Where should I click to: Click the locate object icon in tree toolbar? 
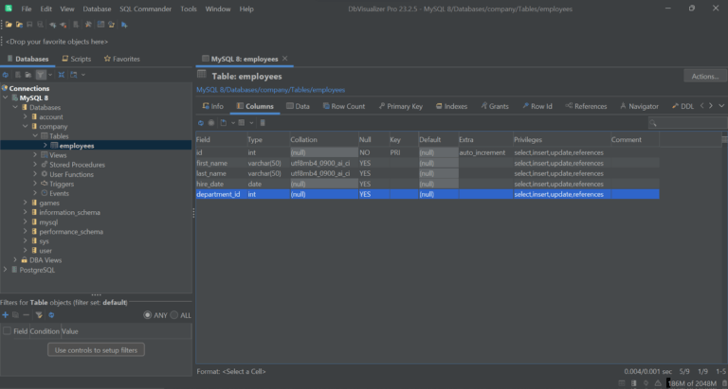pos(73,75)
